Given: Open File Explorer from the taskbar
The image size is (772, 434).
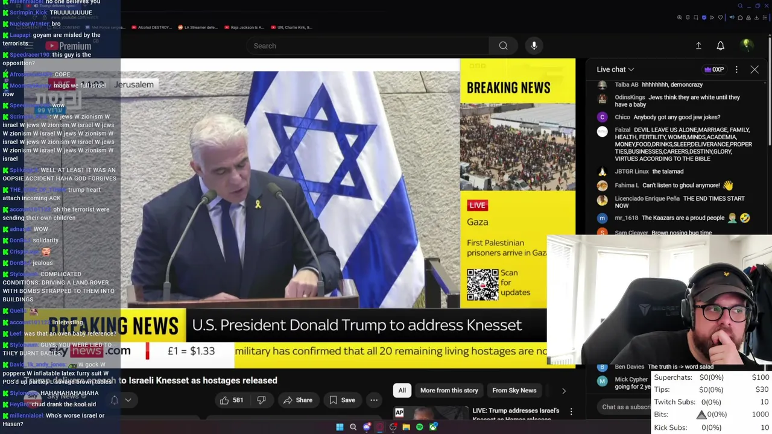Looking at the screenshot, I should tap(406, 427).
